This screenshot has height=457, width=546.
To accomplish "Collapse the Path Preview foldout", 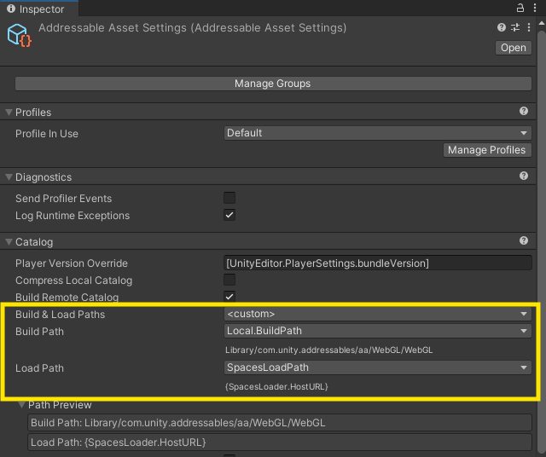I will [x=21, y=405].
